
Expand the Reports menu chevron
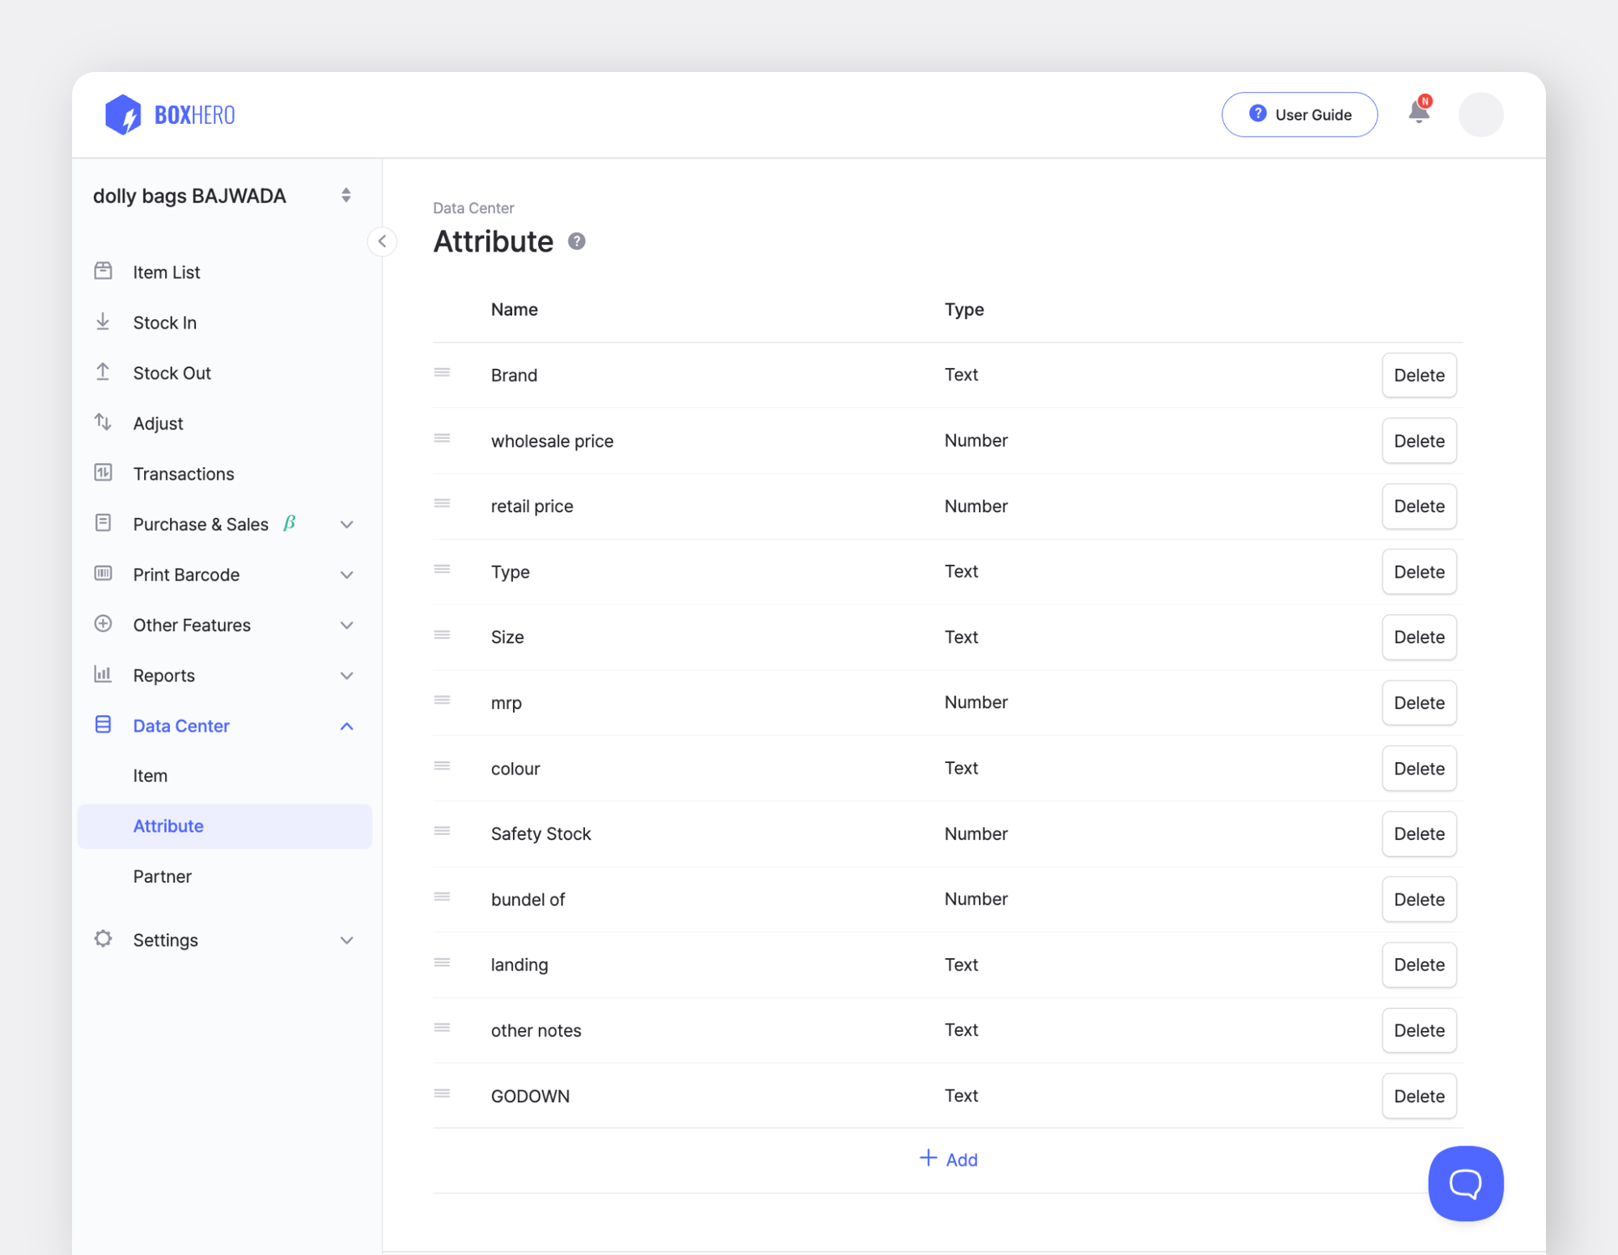[346, 676]
